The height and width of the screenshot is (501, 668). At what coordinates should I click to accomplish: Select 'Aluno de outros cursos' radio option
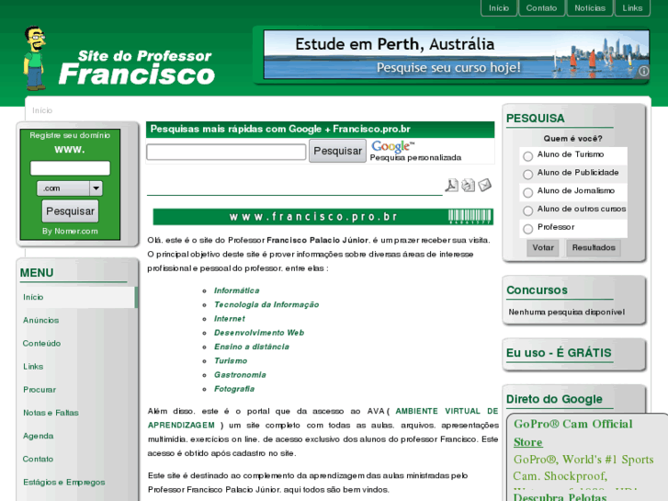tap(527, 211)
